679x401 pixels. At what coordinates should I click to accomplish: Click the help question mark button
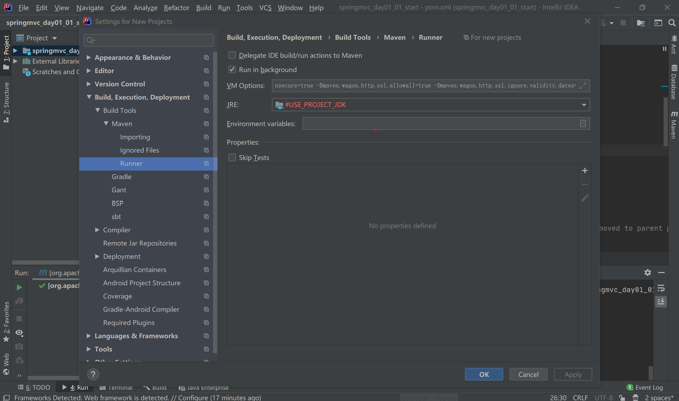coord(93,374)
